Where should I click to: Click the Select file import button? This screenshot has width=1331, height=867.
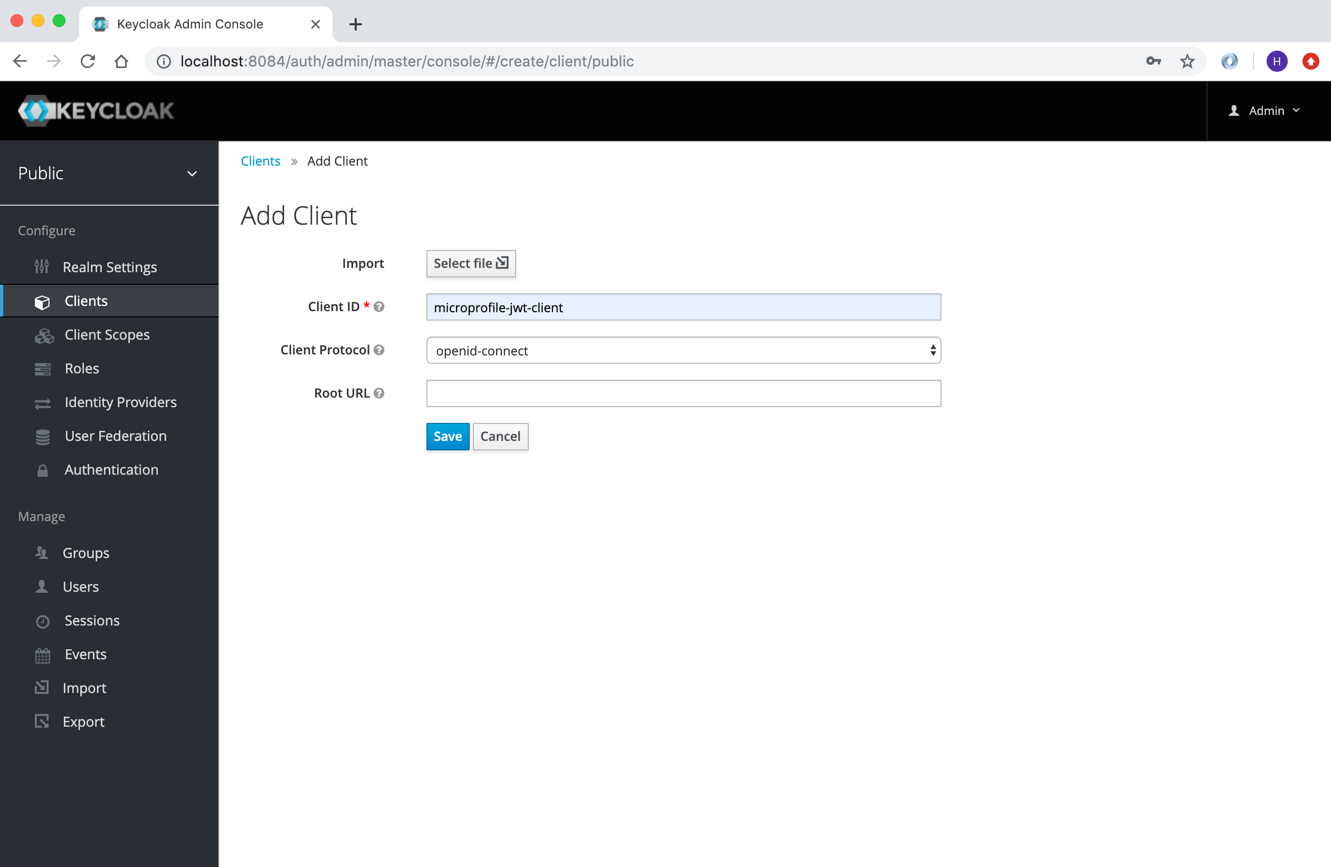click(x=471, y=263)
